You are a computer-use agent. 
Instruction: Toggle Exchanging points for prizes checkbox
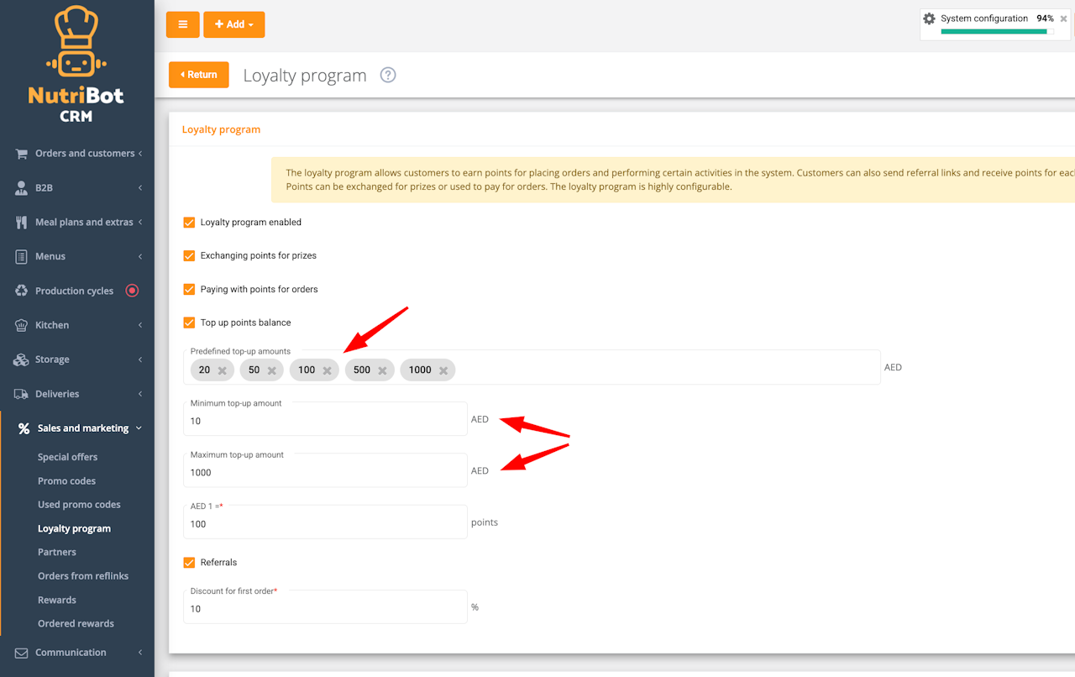189,255
